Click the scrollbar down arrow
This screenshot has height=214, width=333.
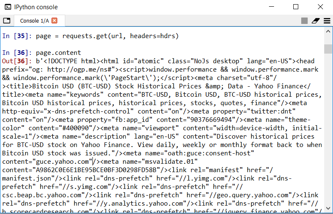pos(328,209)
